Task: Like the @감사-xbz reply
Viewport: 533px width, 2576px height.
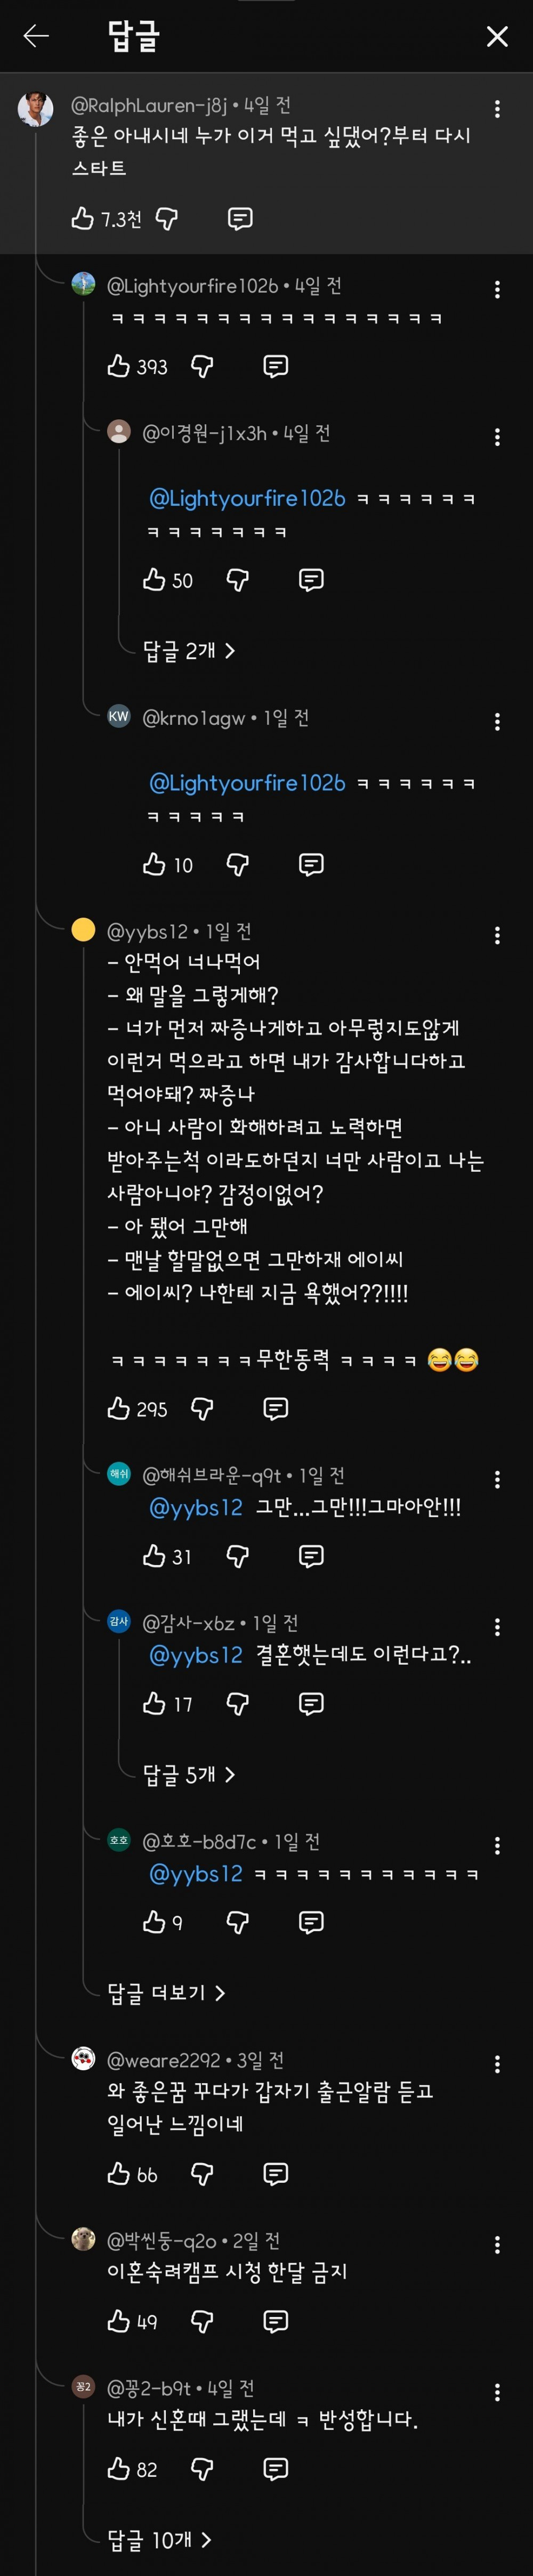Action: click(154, 1704)
